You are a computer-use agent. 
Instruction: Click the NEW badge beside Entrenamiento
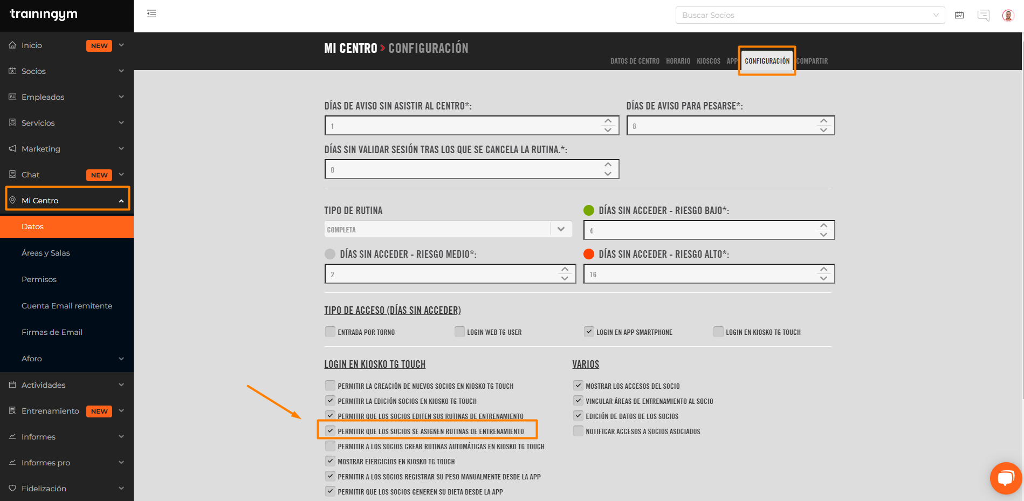pyautogui.click(x=99, y=411)
